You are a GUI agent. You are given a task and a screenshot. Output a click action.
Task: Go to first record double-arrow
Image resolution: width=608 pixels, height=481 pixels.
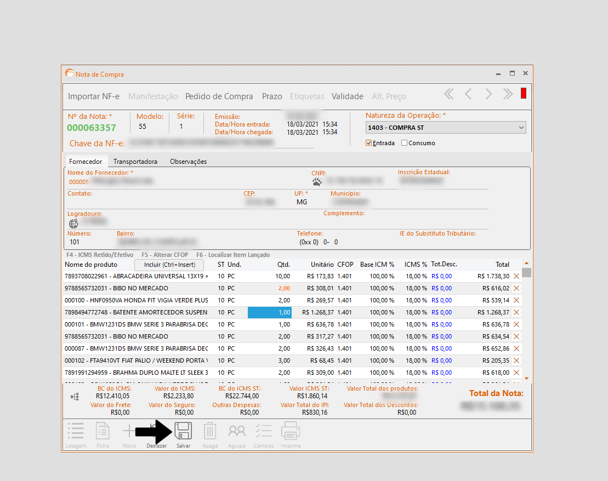pos(449,94)
